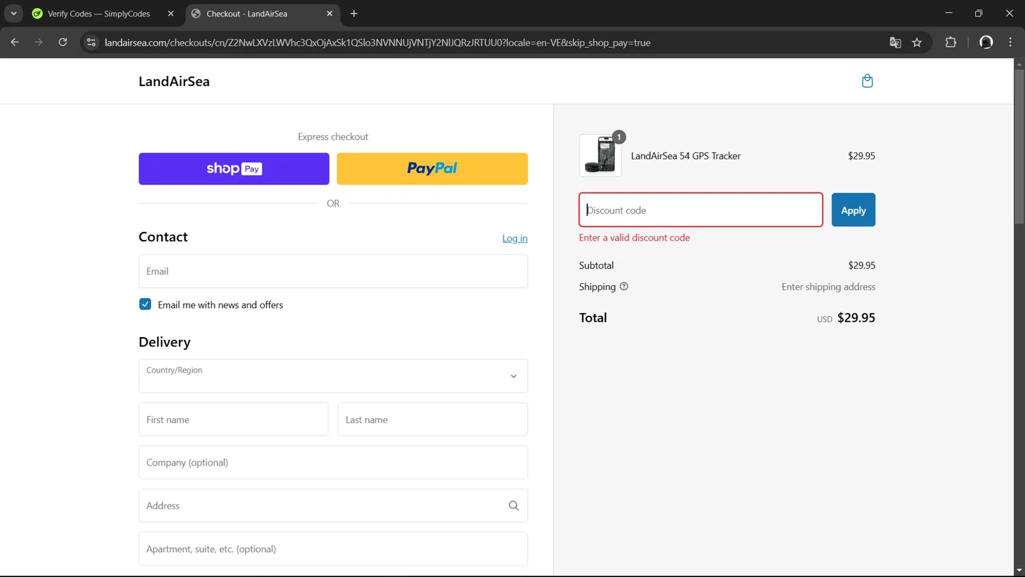
Task: Click the address search magnifier icon
Action: point(514,506)
